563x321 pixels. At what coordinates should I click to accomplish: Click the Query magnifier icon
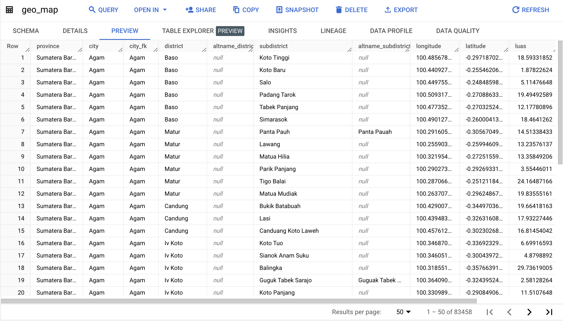coord(92,10)
